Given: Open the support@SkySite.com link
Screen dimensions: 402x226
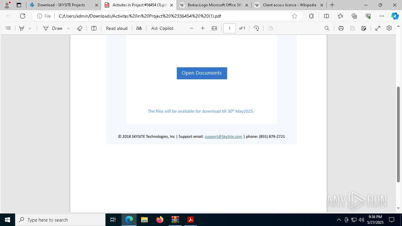Looking at the screenshot, I should [x=223, y=137].
